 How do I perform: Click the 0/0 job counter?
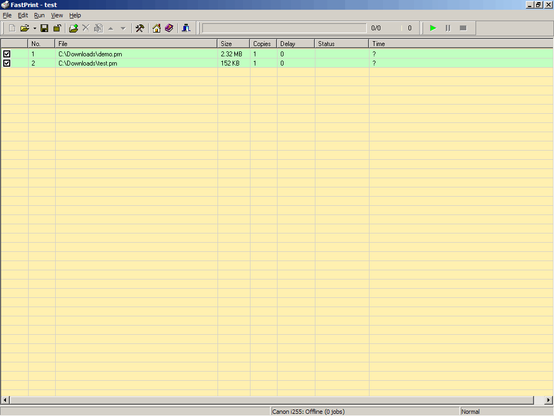tap(376, 28)
